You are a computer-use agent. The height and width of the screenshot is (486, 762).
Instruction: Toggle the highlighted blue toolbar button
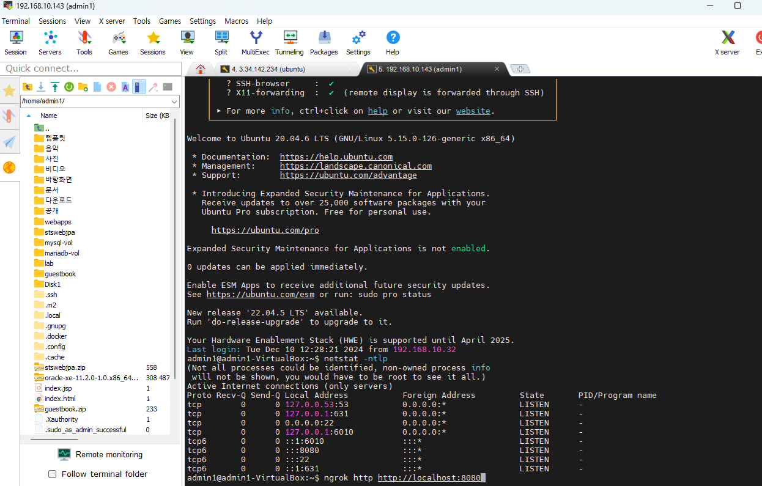pyautogui.click(x=139, y=87)
